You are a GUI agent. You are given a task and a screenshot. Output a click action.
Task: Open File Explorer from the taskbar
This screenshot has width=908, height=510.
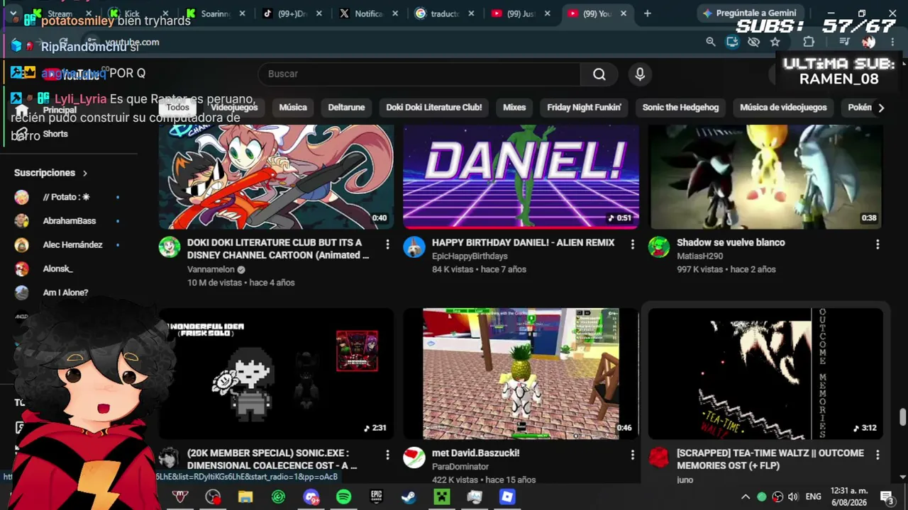tap(245, 497)
